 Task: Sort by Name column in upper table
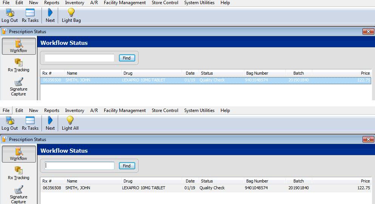click(93, 73)
